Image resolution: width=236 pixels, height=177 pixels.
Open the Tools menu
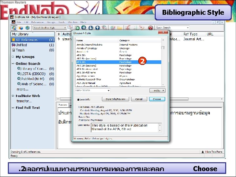coord(62,22)
